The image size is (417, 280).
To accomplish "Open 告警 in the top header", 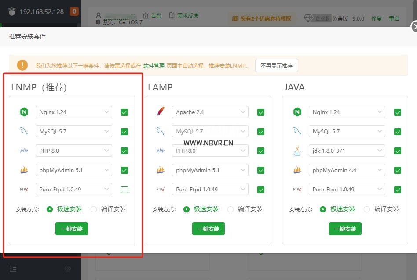I will (x=152, y=16).
